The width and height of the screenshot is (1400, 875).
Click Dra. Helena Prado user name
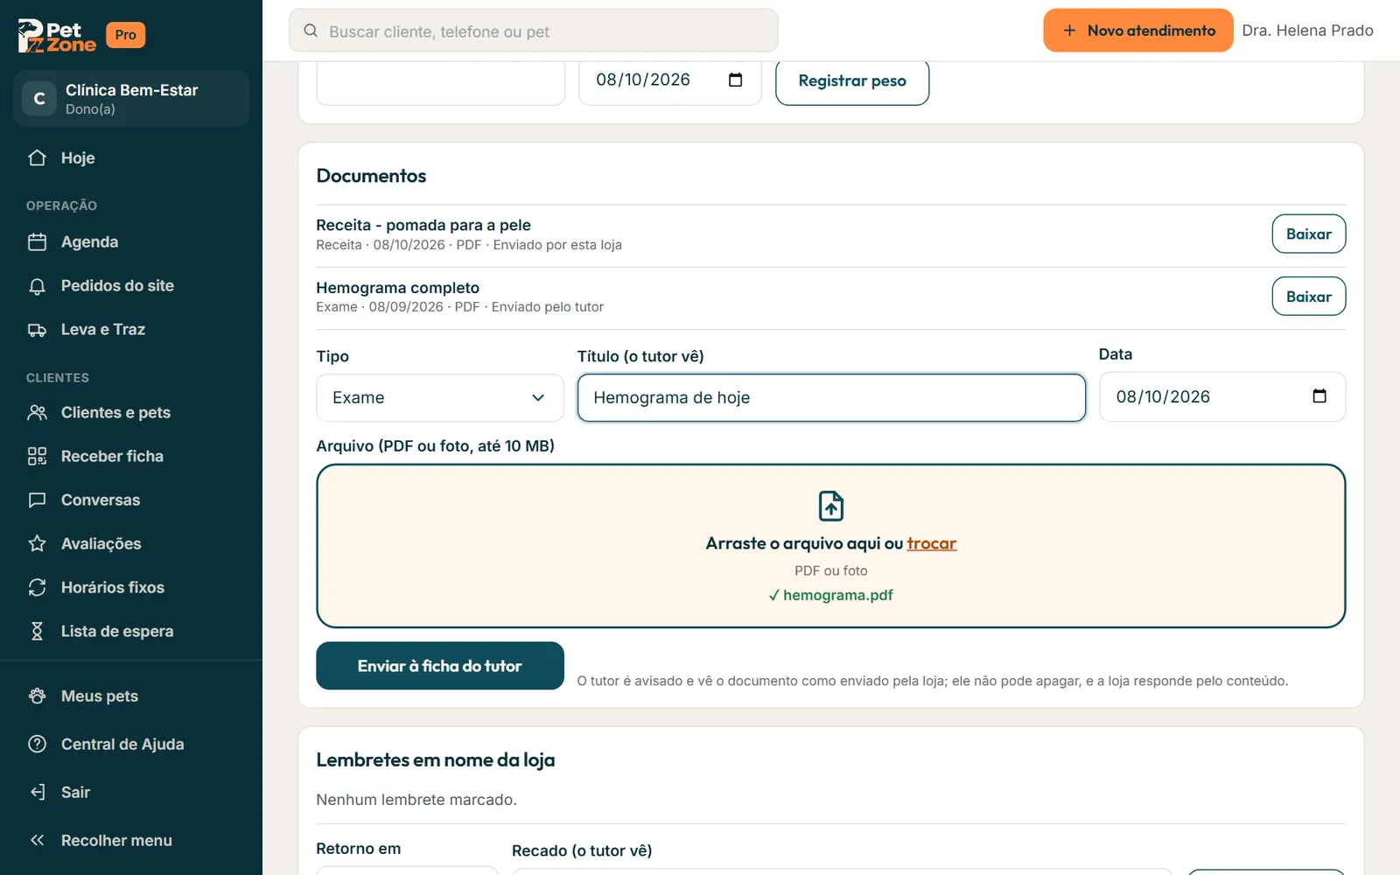1307,31
